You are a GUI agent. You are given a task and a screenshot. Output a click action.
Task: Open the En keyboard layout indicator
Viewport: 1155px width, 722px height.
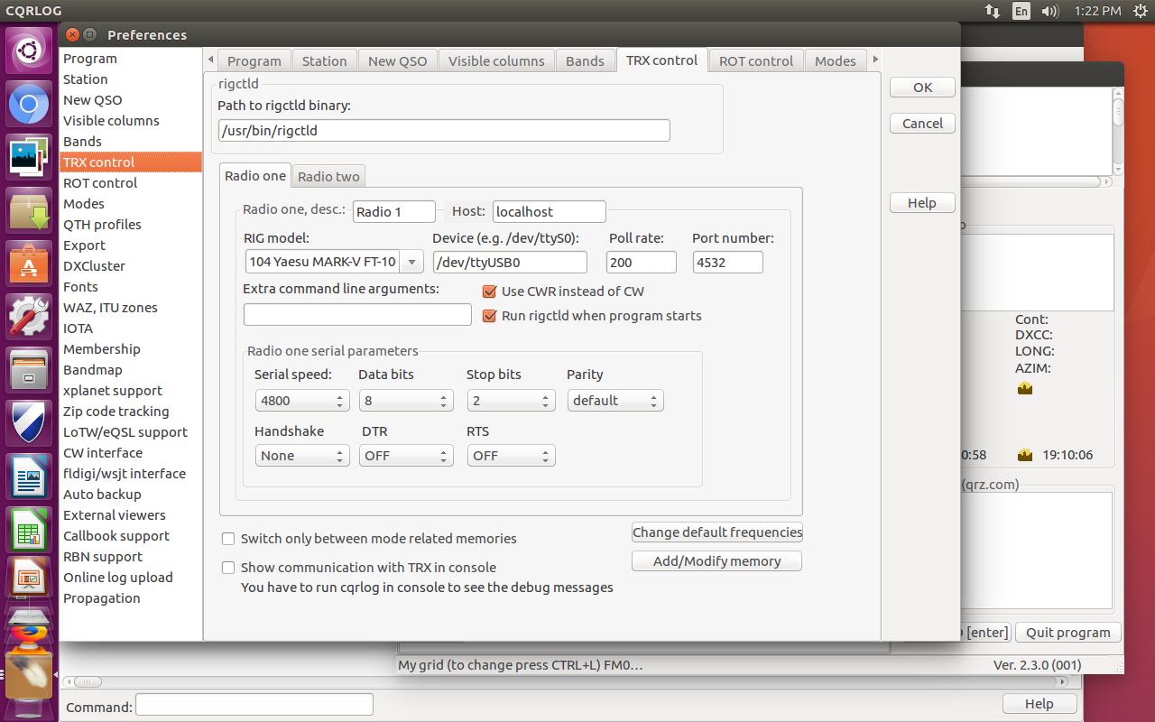[x=1021, y=11]
